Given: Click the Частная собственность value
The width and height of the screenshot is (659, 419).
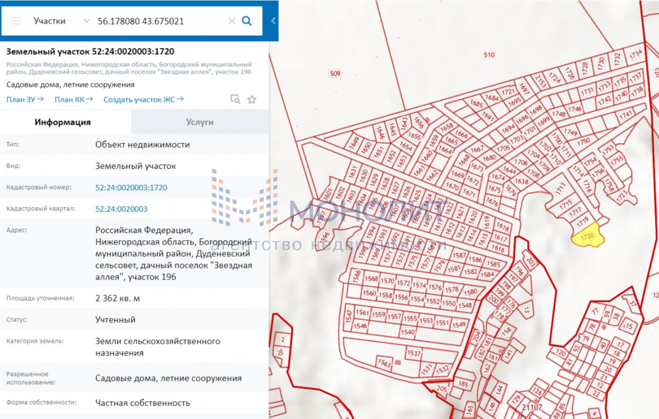Looking at the screenshot, I should click(143, 403).
